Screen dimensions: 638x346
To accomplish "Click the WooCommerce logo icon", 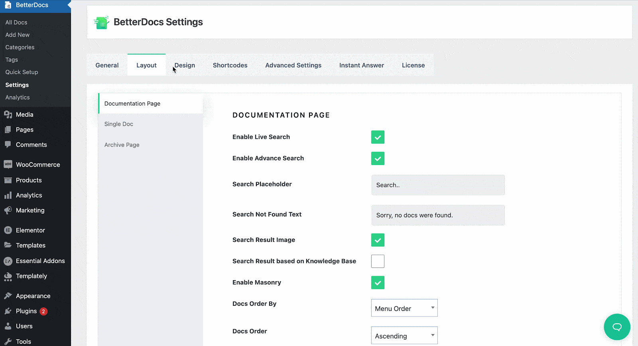I will pos(8,164).
